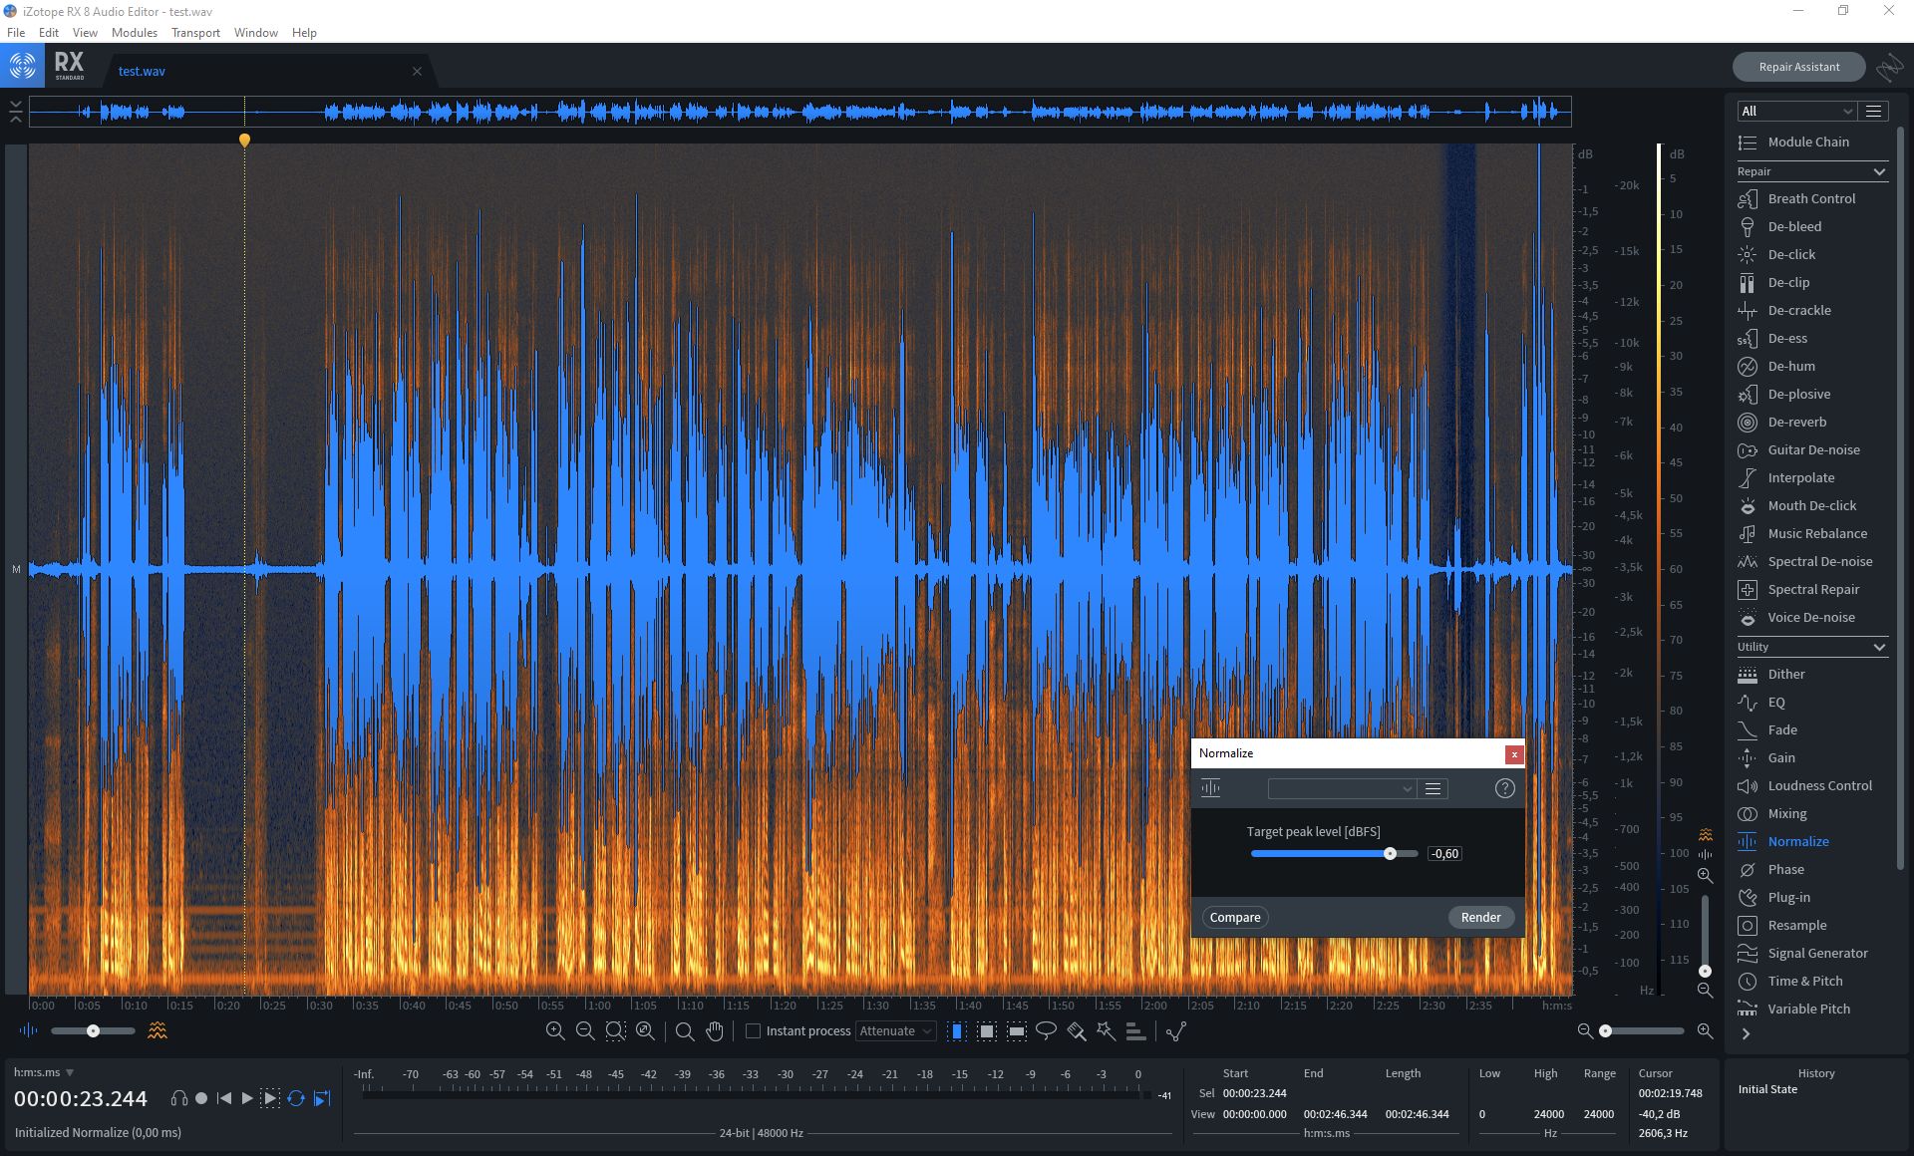Enable the Instant process checkbox

(754, 1031)
